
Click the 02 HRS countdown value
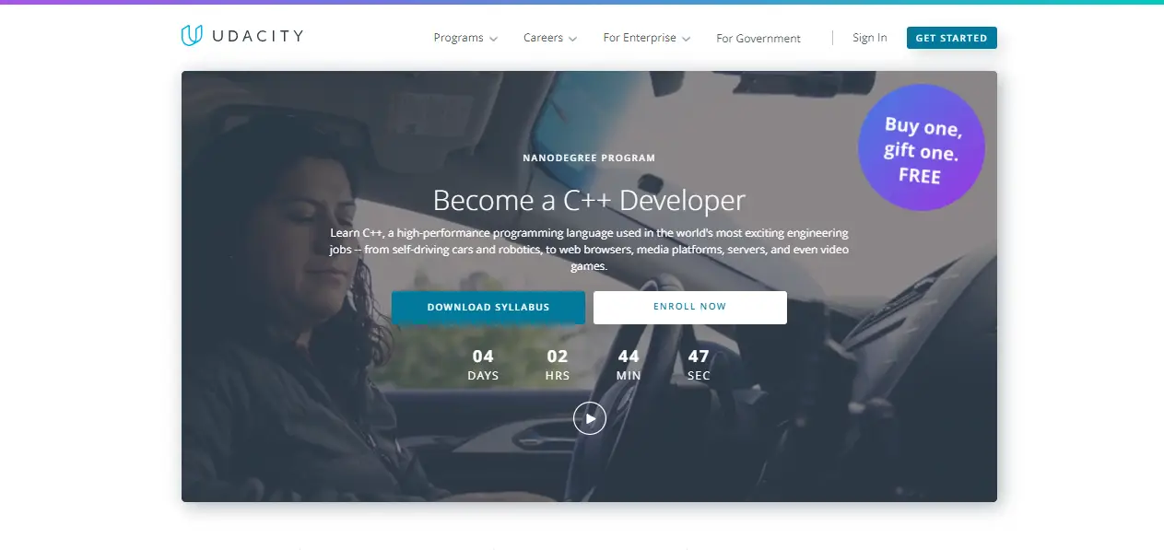point(558,365)
